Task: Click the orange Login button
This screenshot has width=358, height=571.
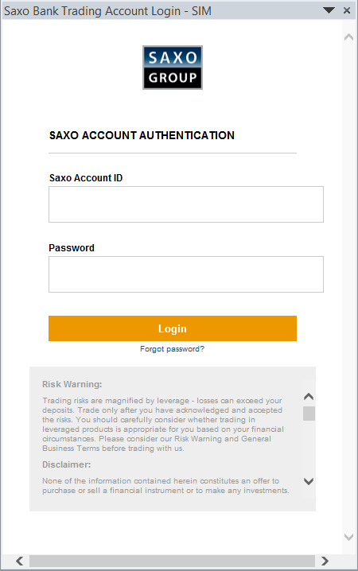Action: point(173,328)
